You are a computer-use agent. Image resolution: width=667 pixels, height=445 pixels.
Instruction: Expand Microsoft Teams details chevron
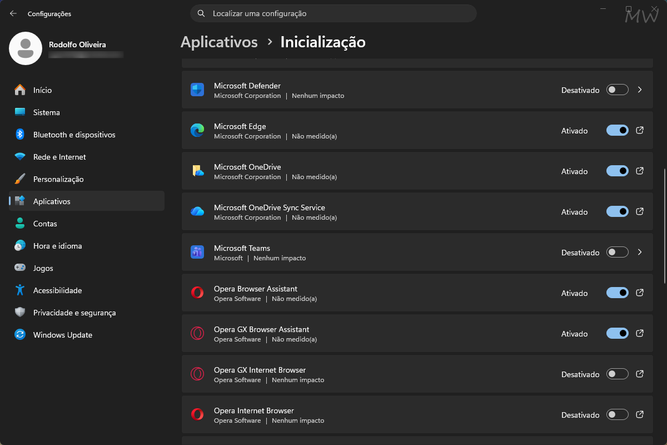[x=640, y=252]
